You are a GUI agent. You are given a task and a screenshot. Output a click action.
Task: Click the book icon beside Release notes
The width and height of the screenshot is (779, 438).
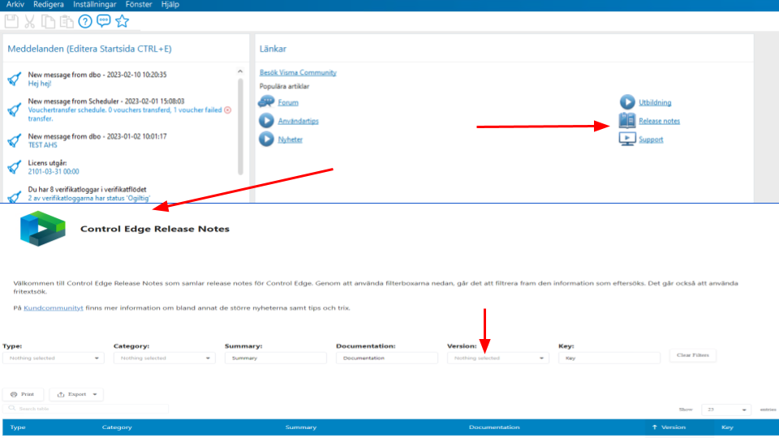pyautogui.click(x=627, y=120)
